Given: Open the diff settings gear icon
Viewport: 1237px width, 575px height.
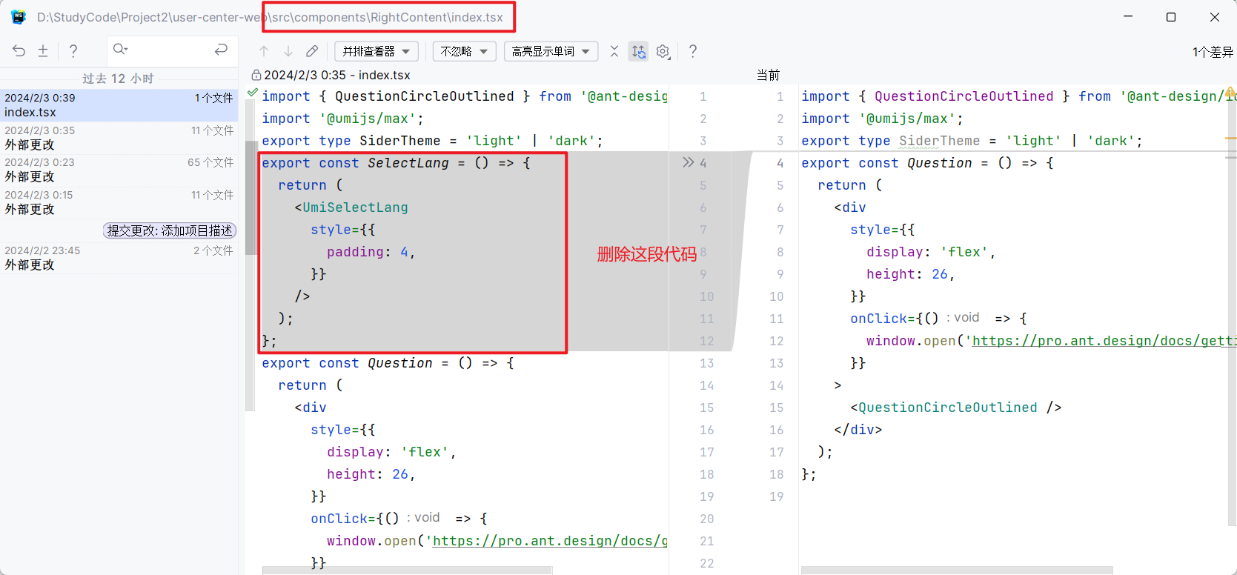Looking at the screenshot, I should click(663, 51).
